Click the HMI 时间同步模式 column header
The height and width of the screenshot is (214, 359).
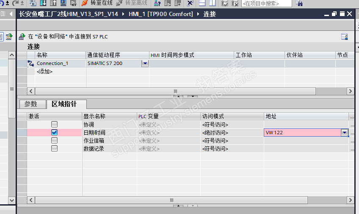[191, 55]
